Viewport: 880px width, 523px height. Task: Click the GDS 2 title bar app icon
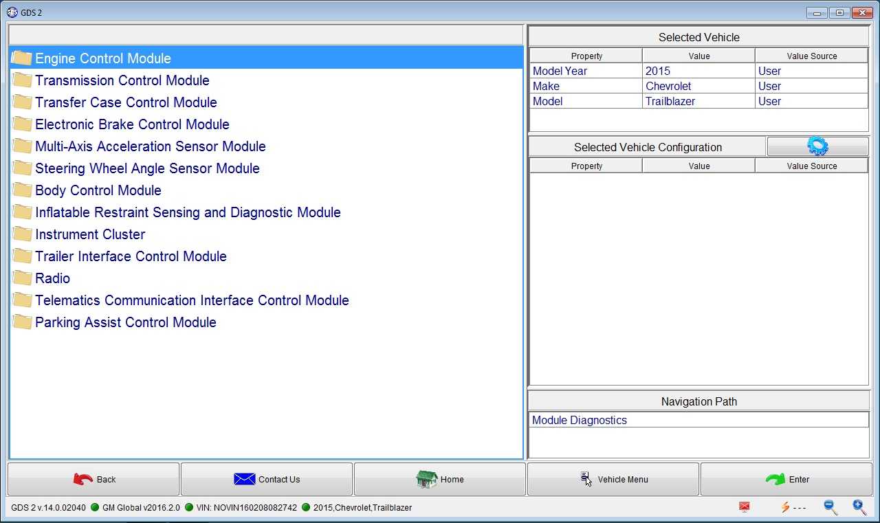point(12,12)
